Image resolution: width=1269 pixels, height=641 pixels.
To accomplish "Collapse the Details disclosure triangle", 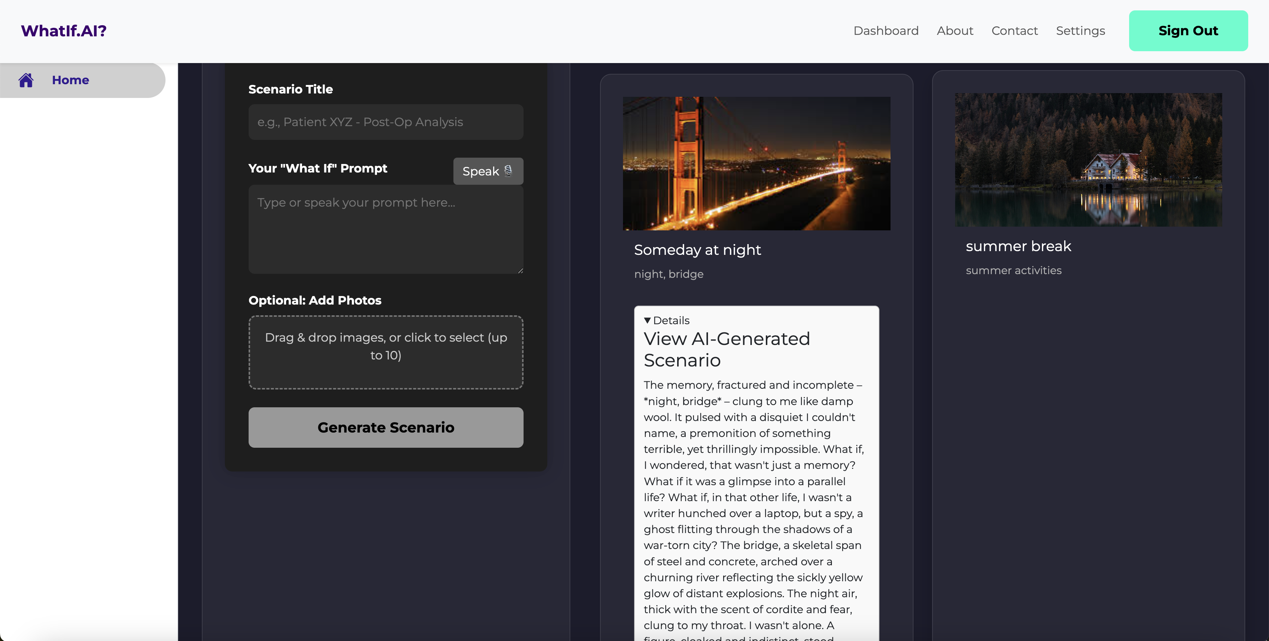I will pyautogui.click(x=647, y=320).
